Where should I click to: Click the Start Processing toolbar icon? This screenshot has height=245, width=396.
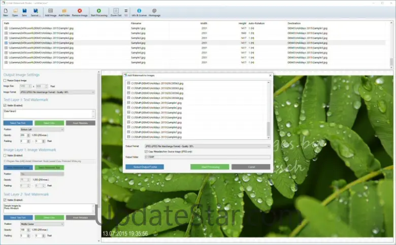pos(98,12)
